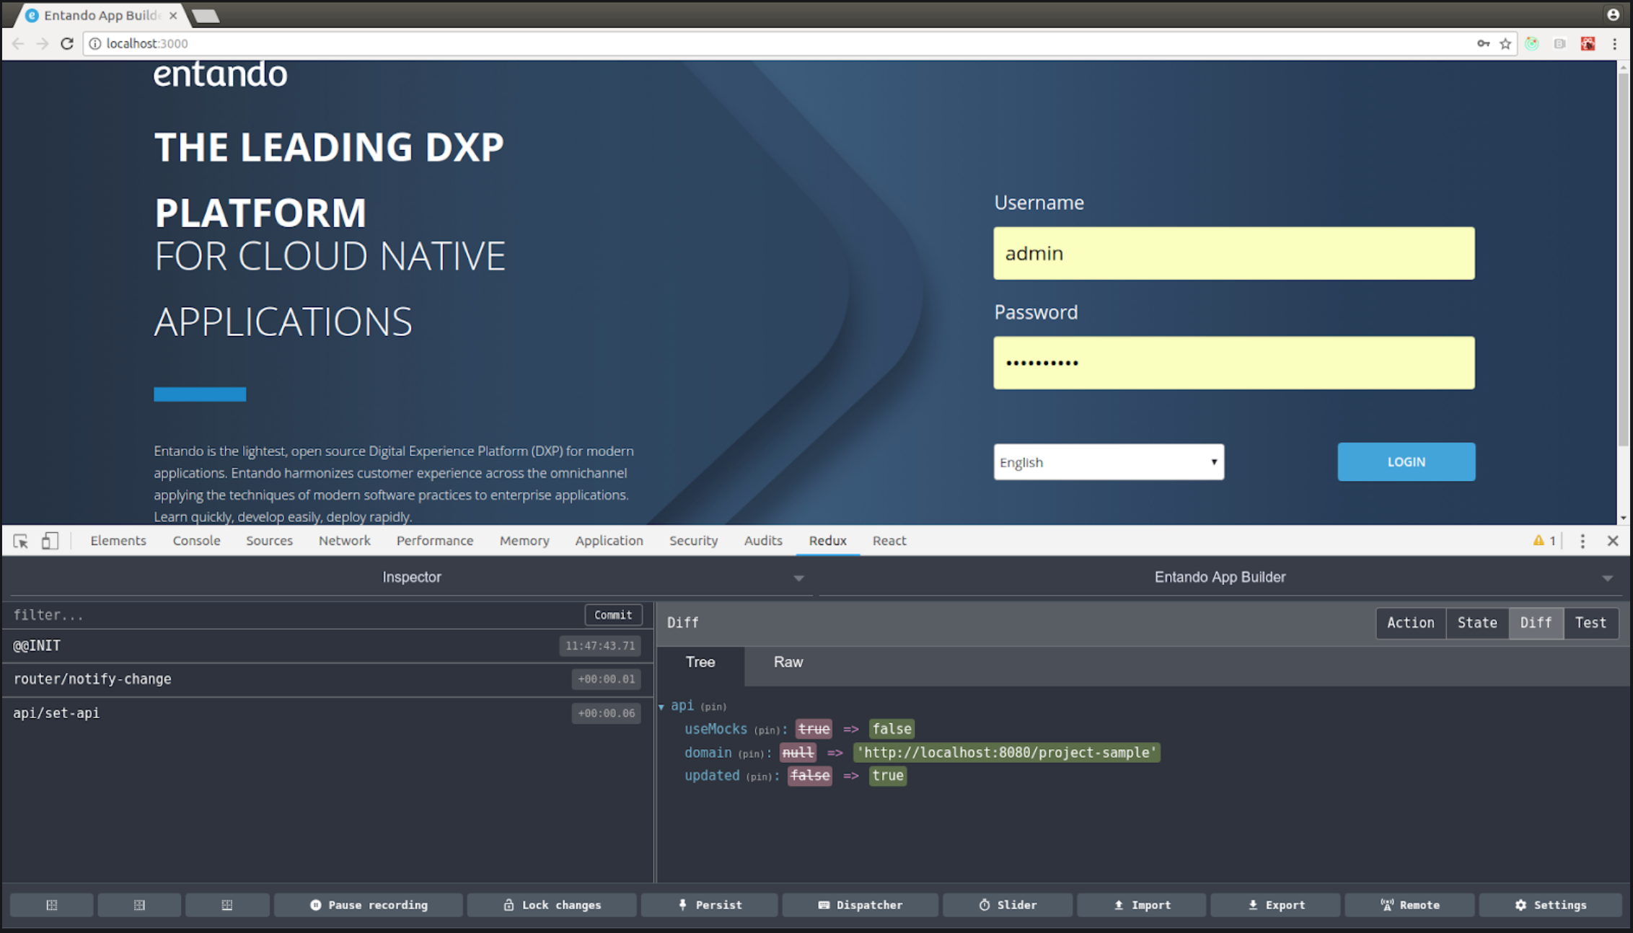
Task: Open the Dispatcher panel
Action: [x=860, y=905]
